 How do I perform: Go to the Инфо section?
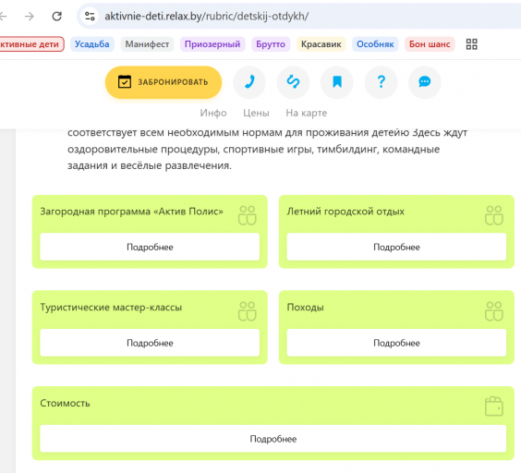tap(213, 113)
